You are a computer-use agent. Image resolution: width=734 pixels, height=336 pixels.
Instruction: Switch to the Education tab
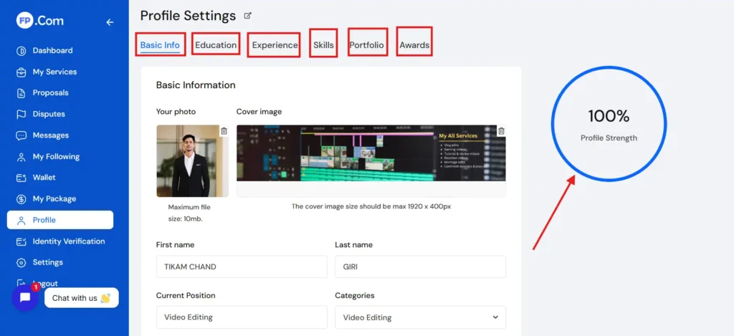tap(216, 45)
